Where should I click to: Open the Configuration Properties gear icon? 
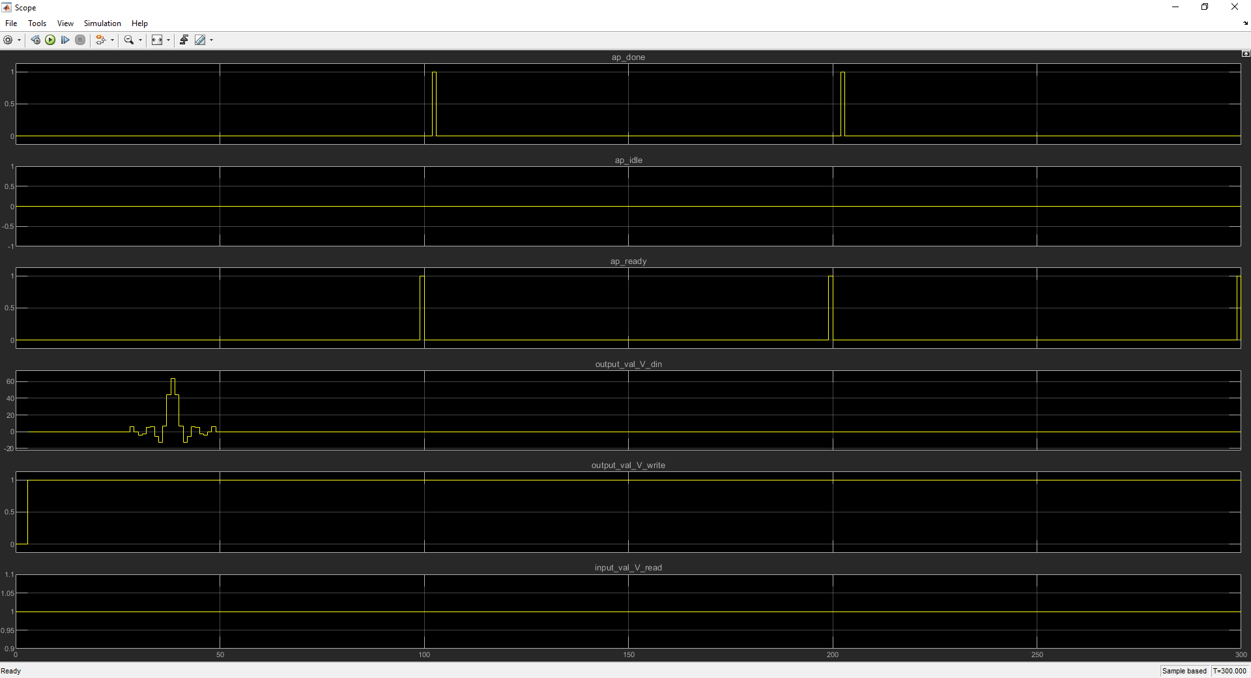[8, 40]
